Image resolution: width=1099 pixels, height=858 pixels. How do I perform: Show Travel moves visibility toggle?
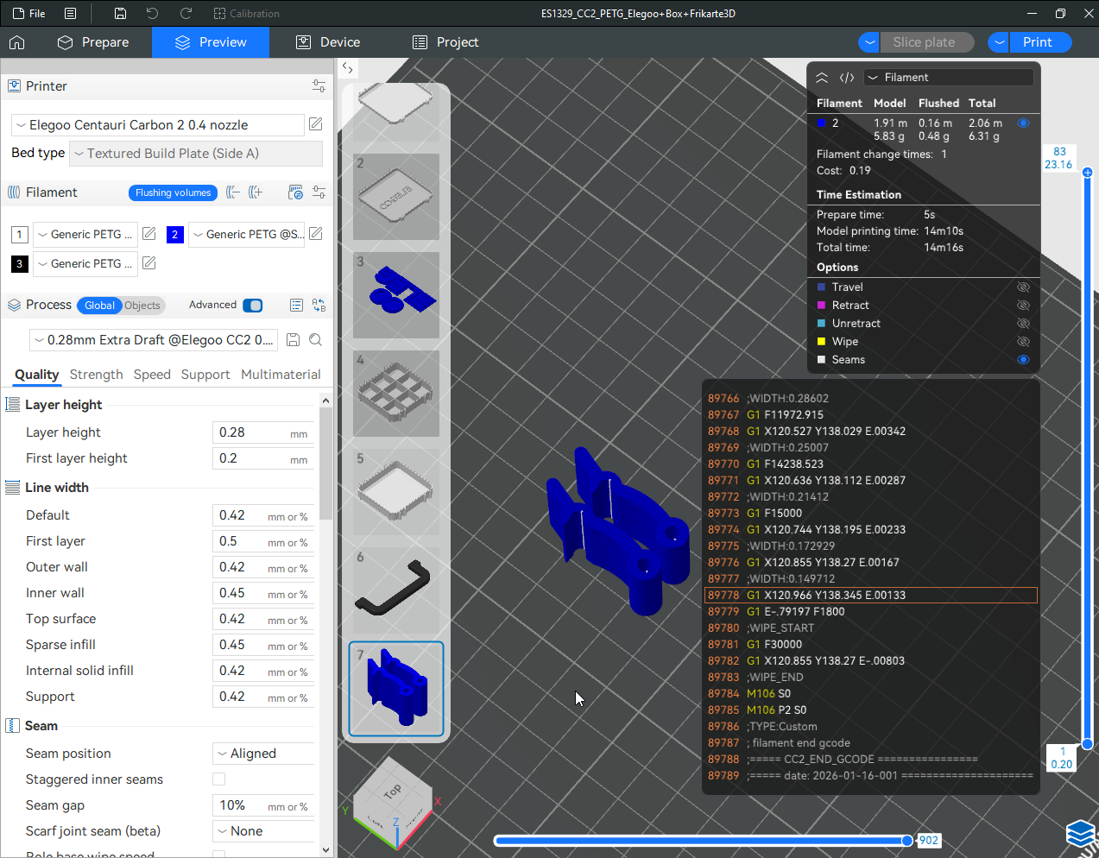1023,287
